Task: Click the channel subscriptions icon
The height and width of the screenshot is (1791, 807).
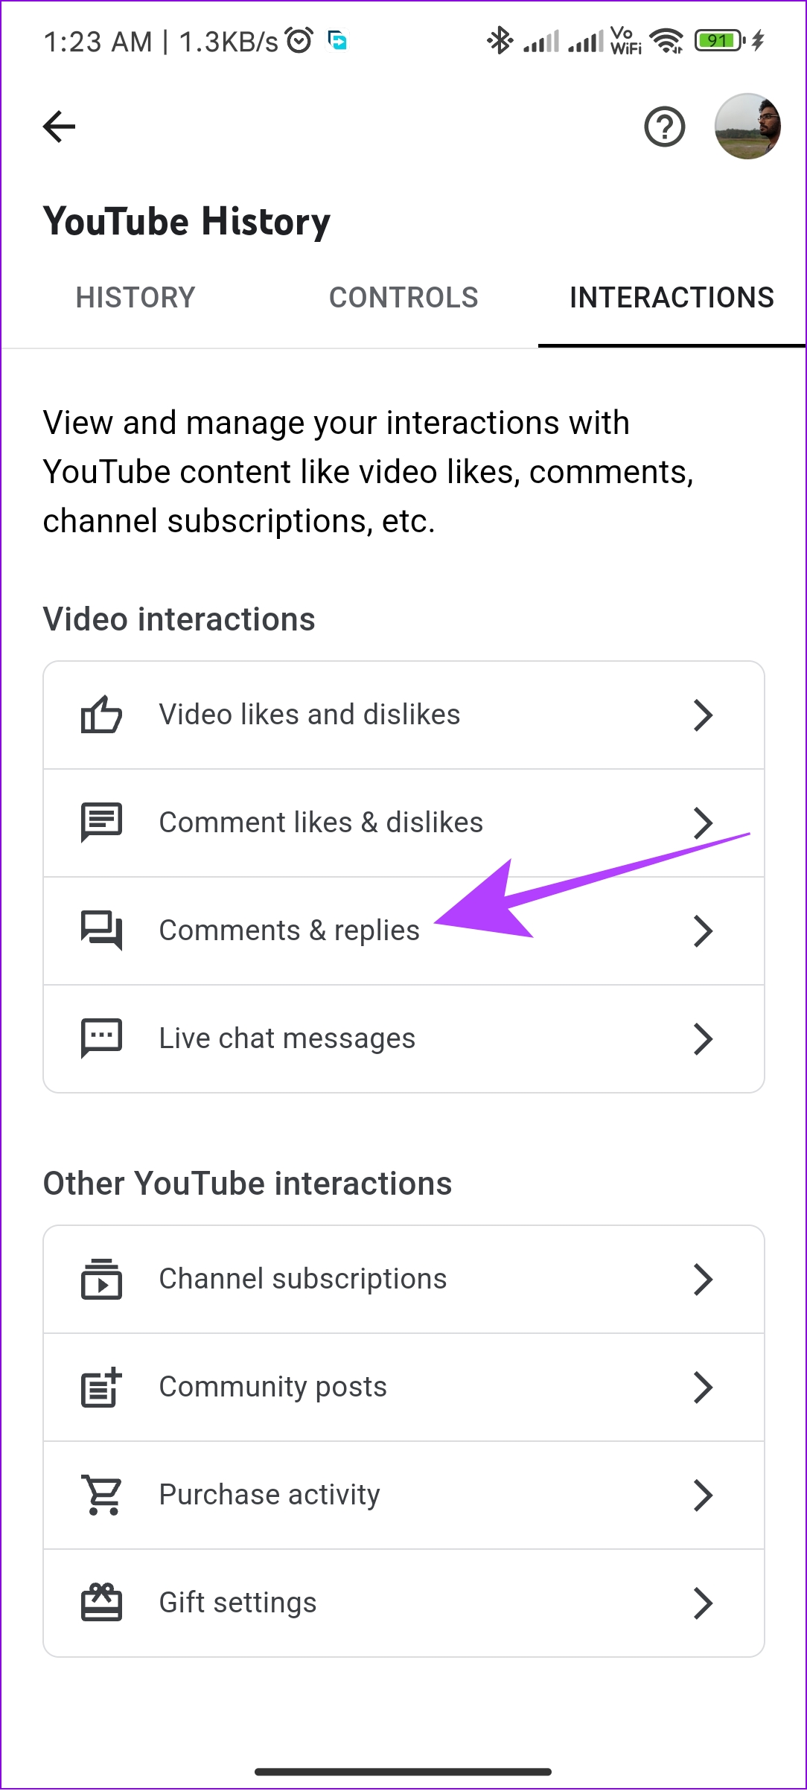Action: (x=101, y=1279)
